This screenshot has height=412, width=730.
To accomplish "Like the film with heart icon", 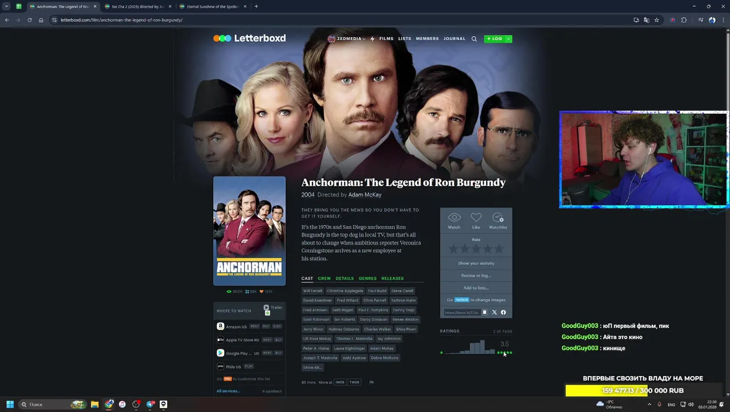I will [x=476, y=217].
